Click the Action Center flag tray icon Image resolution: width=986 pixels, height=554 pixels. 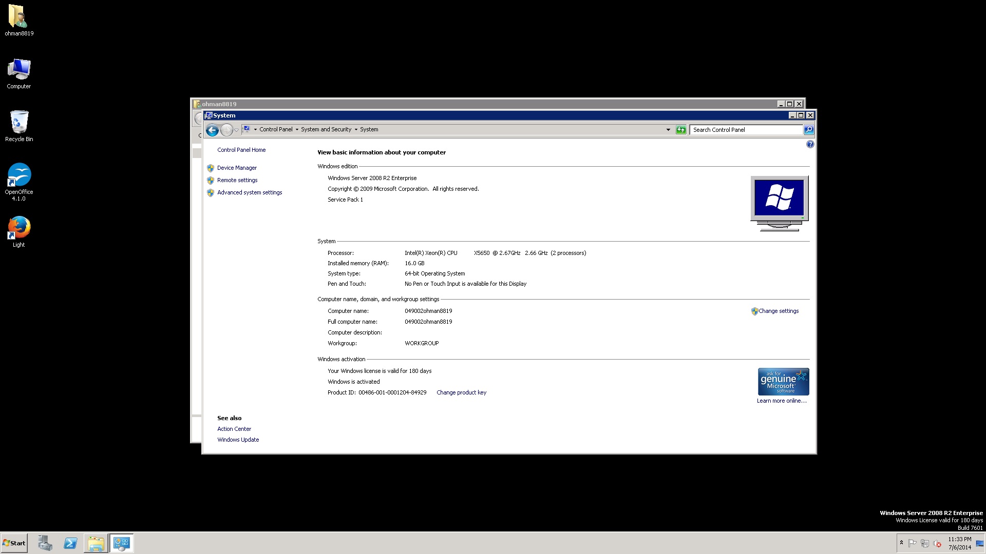(x=913, y=543)
